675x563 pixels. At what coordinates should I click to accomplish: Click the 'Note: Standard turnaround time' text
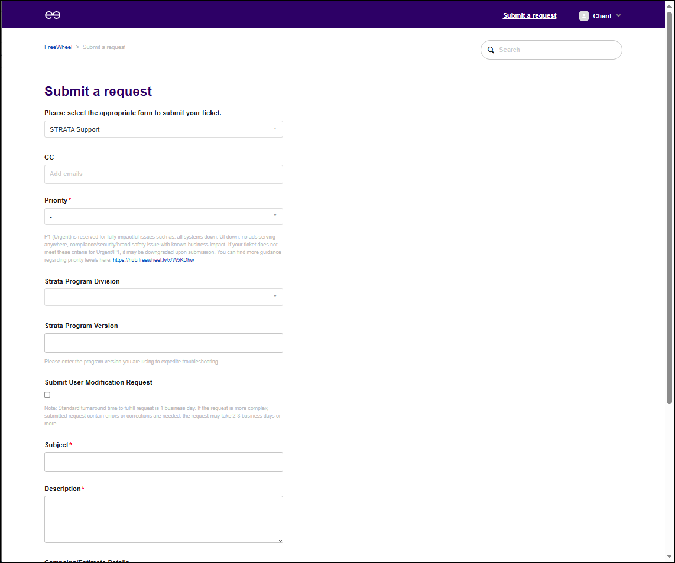163,416
